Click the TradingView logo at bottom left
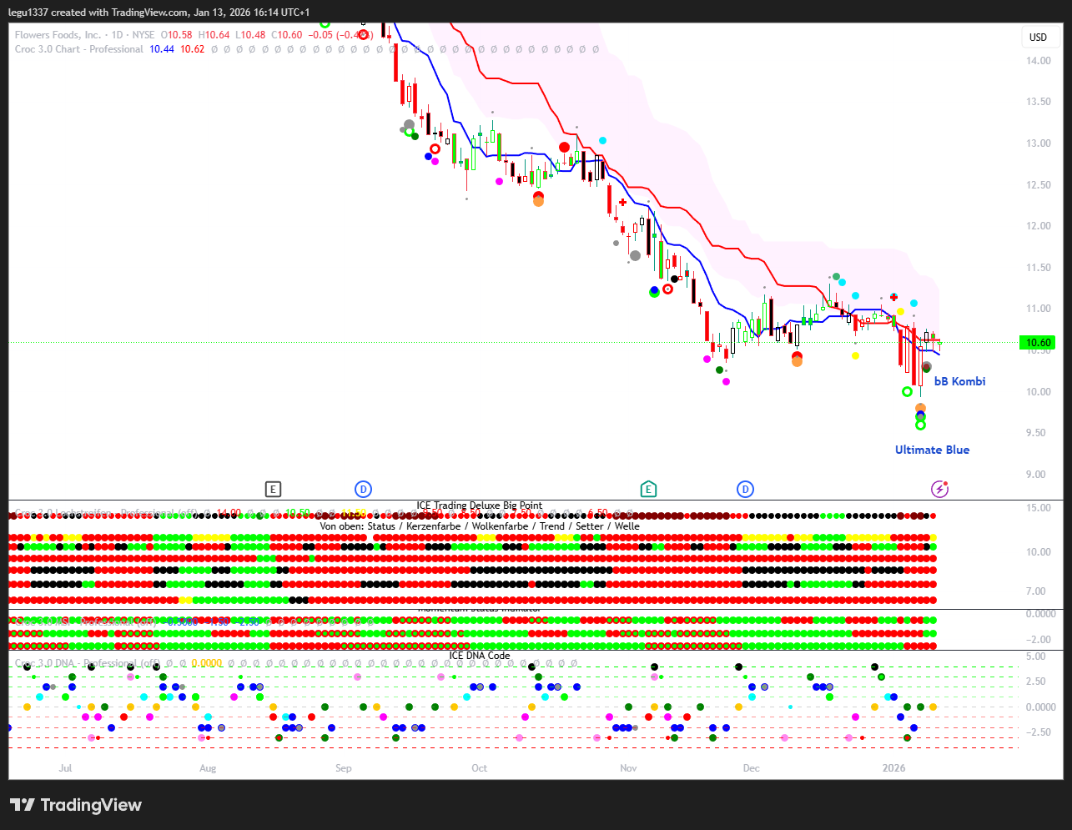Image resolution: width=1072 pixels, height=830 pixels. click(x=76, y=805)
